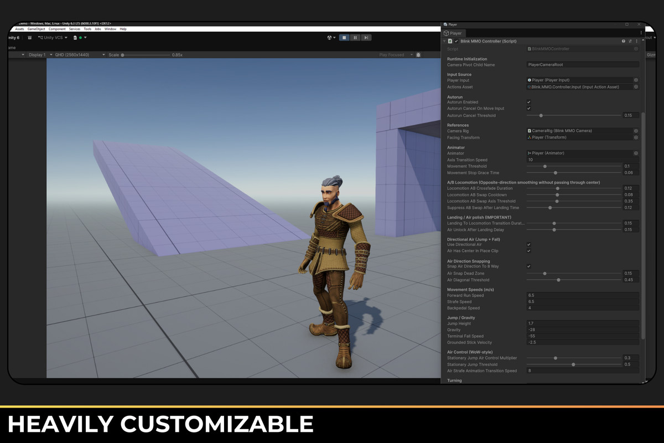The image size is (664, 443).
Task: Open the debug bug icon beside Play Focused
Action: [418, 55]
